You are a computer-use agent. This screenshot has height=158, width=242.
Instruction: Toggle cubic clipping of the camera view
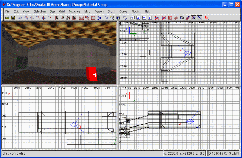[118, 18]
